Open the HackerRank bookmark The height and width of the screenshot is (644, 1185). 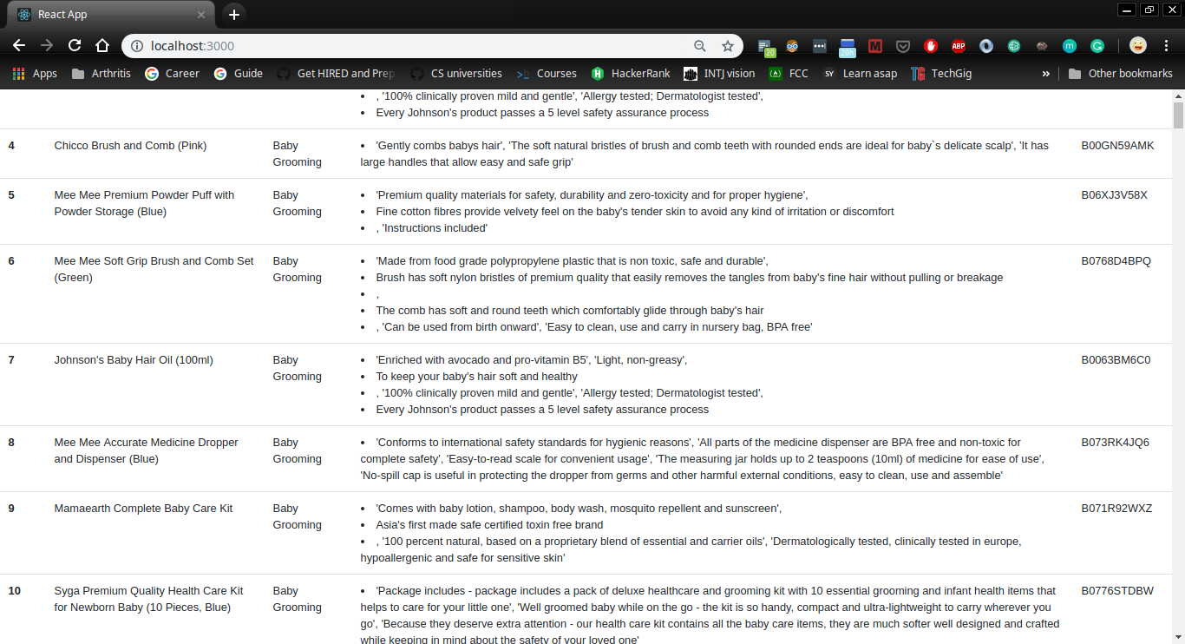point(631,74)
